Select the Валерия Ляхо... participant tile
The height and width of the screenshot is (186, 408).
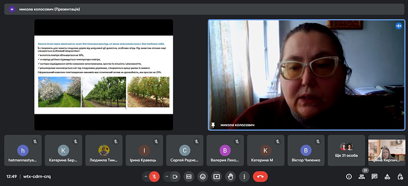225,150
